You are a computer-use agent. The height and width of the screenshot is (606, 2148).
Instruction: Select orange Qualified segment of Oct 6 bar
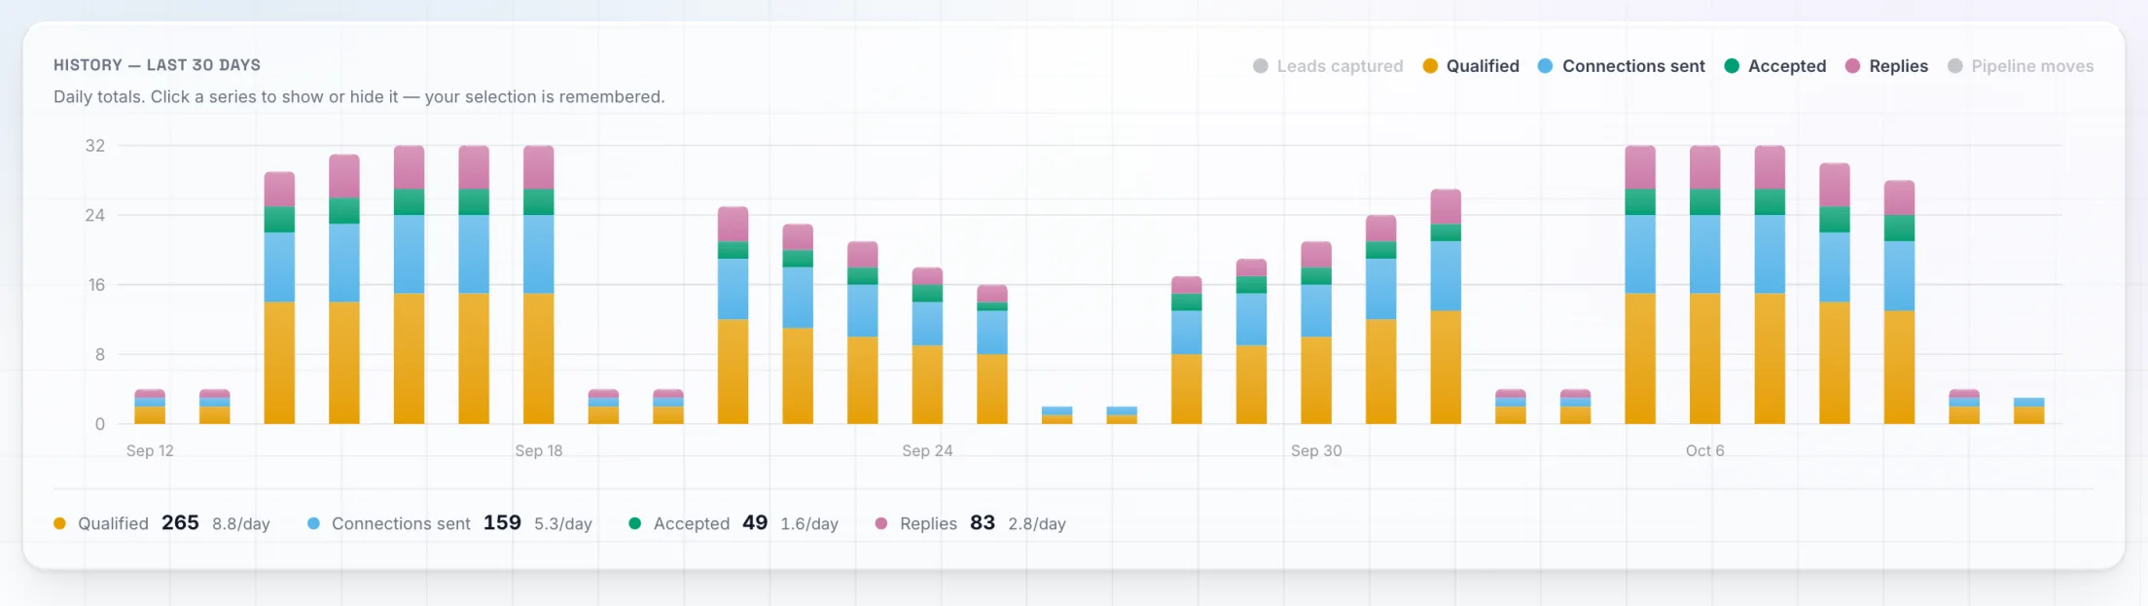tap(1705, 359)
